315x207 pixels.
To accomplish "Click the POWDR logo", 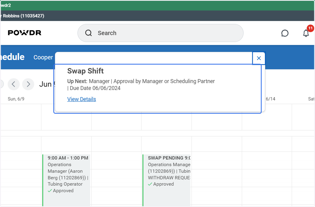I will (24, 33).
